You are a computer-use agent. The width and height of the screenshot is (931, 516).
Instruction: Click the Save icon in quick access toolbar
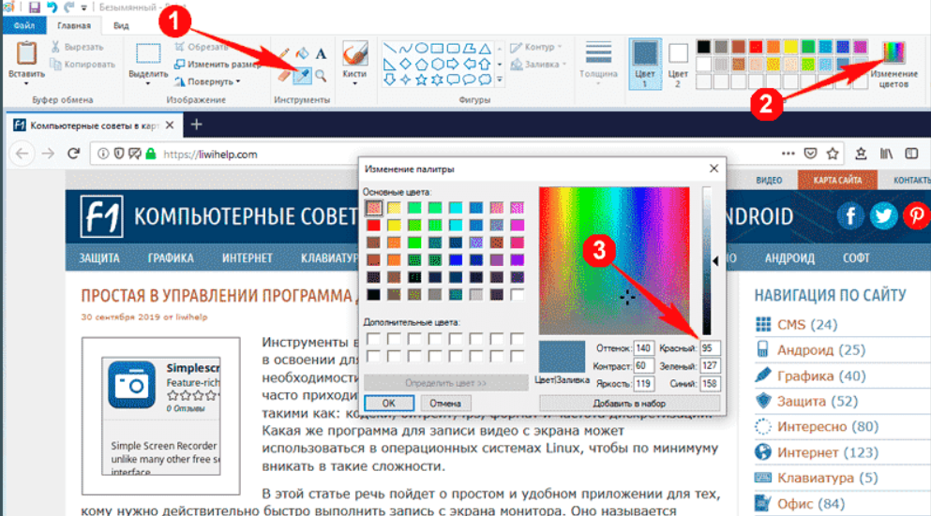pyautogui.click(x=35, y=7)
